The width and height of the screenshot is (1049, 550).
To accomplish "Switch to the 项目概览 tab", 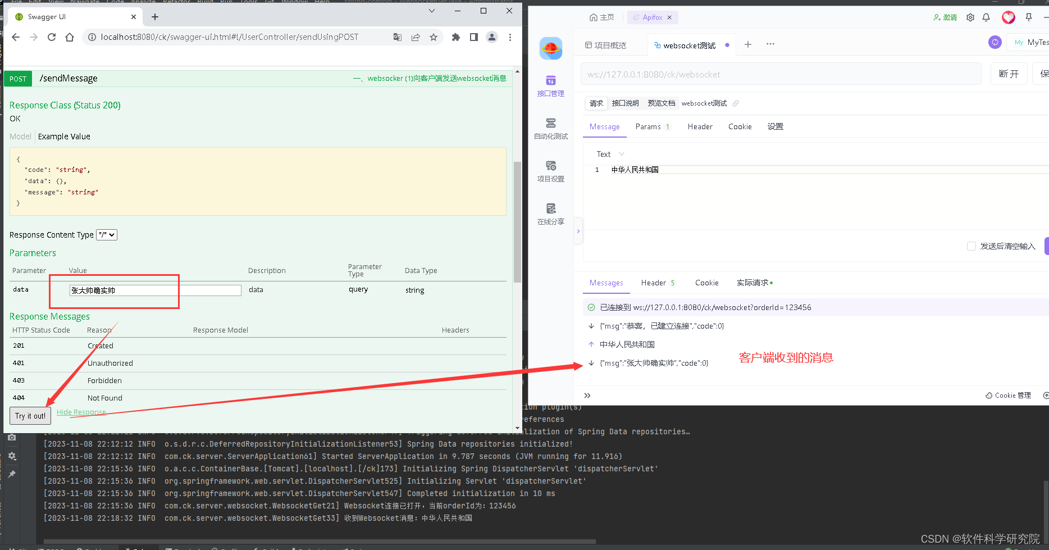I will pyautogui.click(x=610, y=45).
